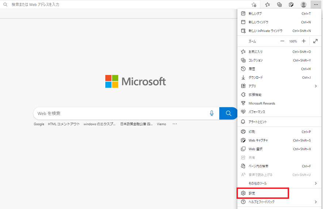Viewport: 323px width, 209px height.
Task: Click the zoom out minus button
Action: tap(282, 41)
